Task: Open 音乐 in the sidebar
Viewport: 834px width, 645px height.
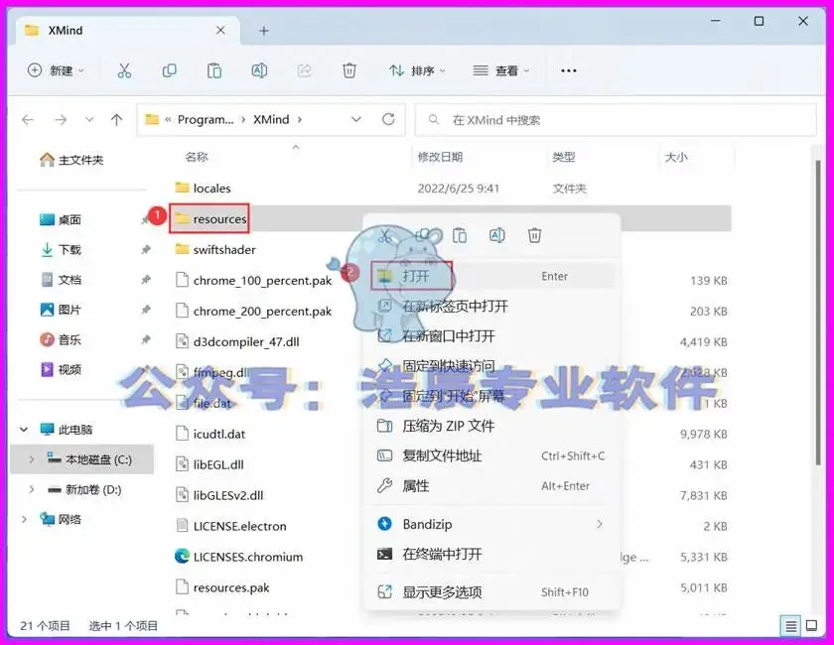Action: 61,339
